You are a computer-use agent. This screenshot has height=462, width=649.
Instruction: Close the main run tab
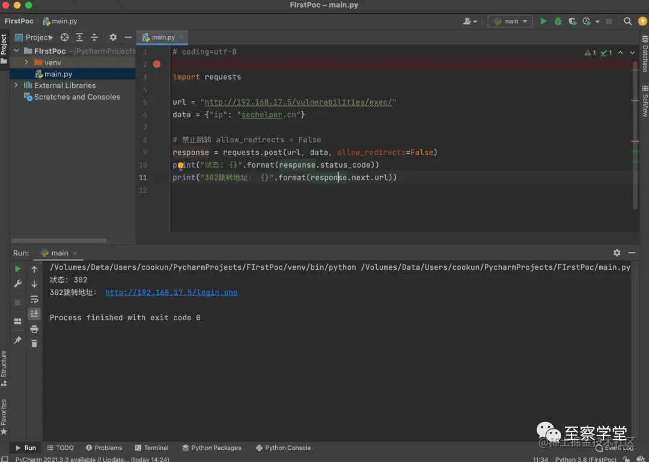coord(75,254)
